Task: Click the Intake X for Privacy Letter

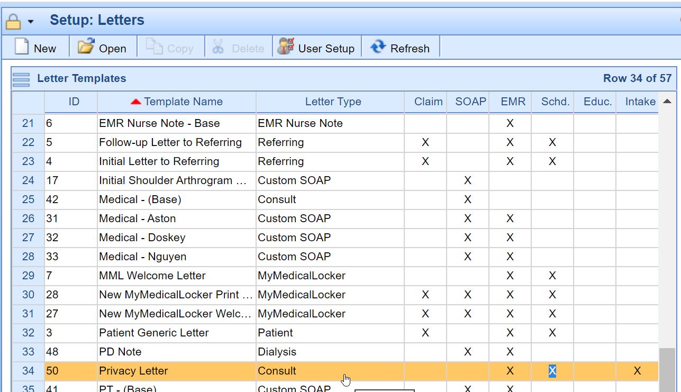Action: click(637, 371)
